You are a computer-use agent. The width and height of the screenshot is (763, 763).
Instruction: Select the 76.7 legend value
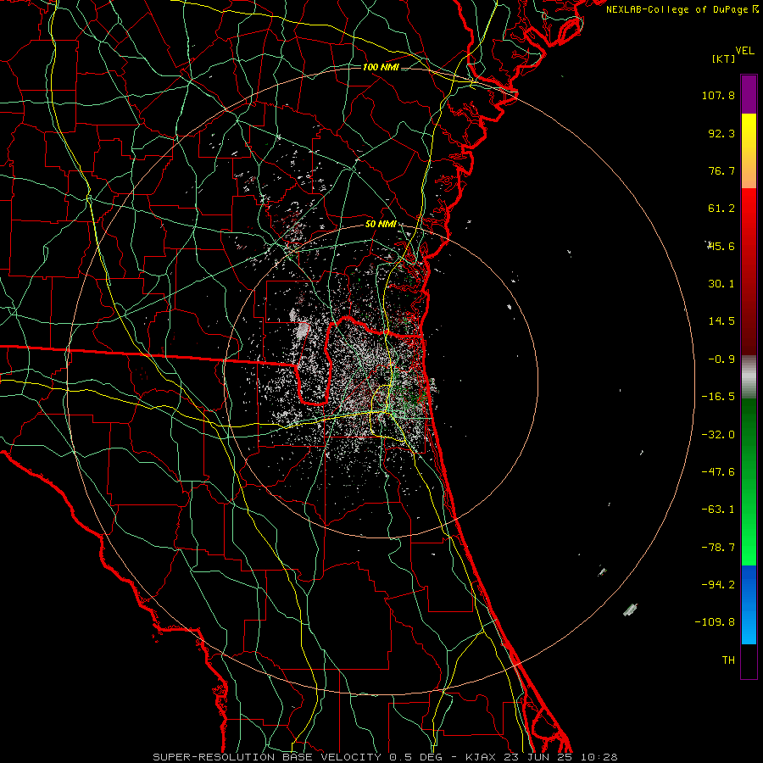pyautogui.click(x=721, y=170)
